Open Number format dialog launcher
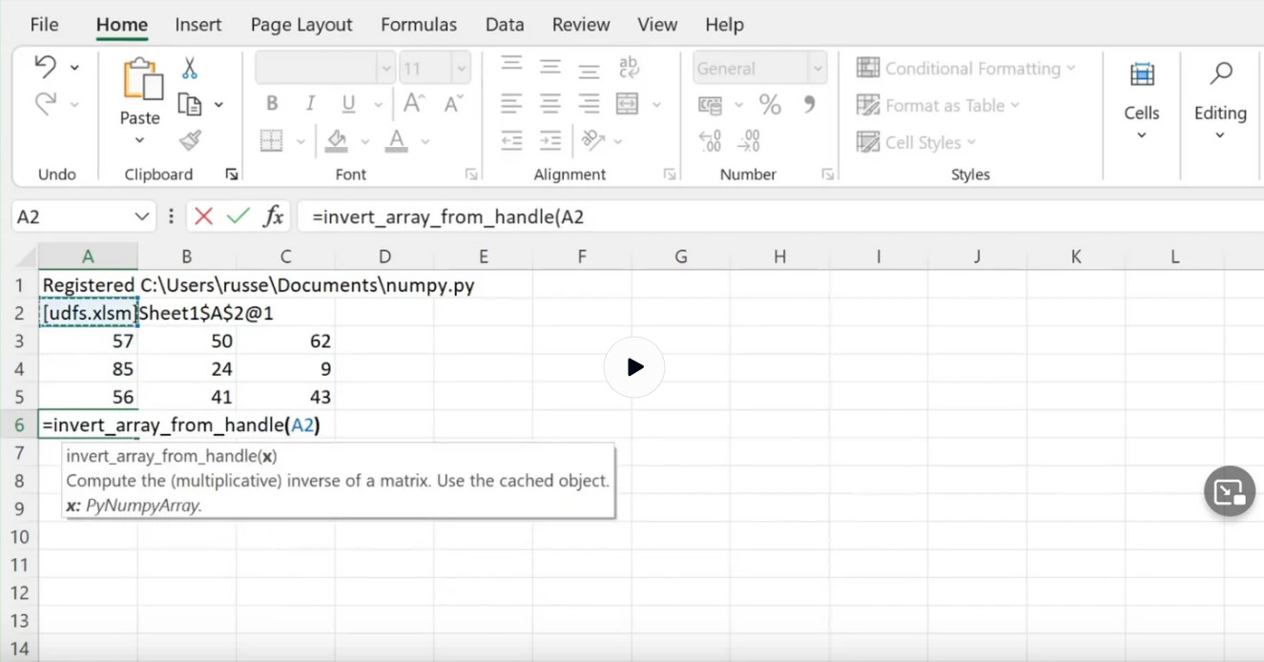1264x662 pixels. (828, 175)
